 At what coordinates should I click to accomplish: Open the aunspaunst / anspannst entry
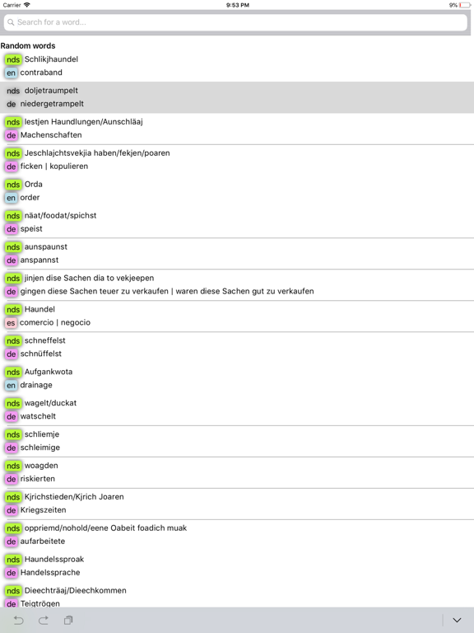[237, 254]
